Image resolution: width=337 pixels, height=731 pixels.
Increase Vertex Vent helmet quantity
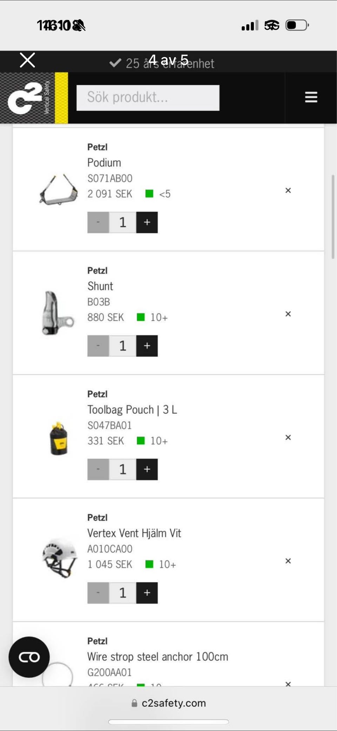(x=147, y=593)
